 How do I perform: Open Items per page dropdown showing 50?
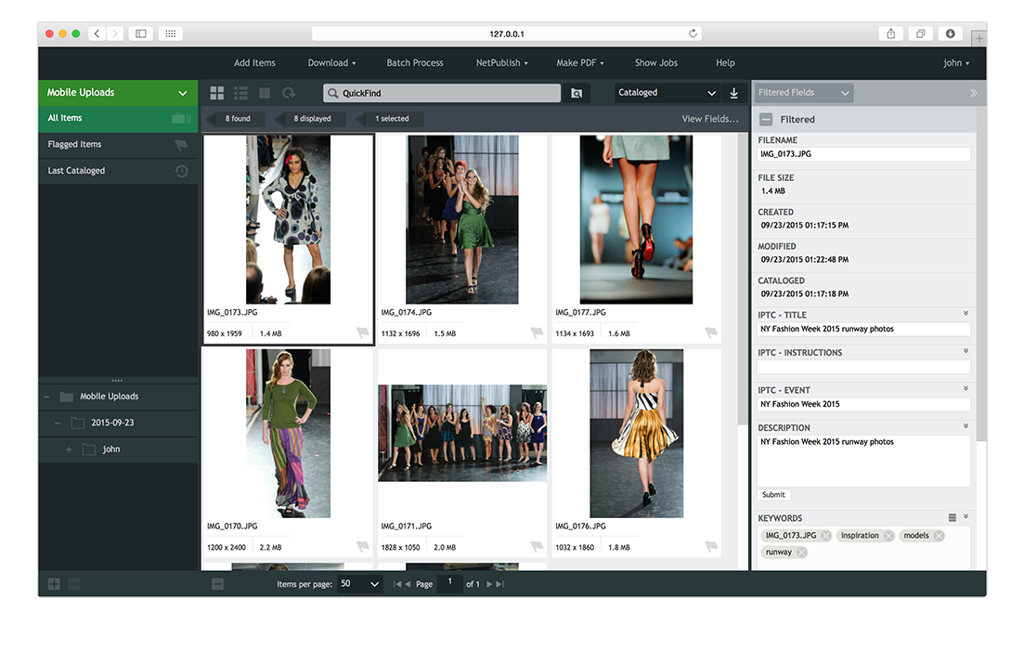pyautogui.click(x=359, y=584)
